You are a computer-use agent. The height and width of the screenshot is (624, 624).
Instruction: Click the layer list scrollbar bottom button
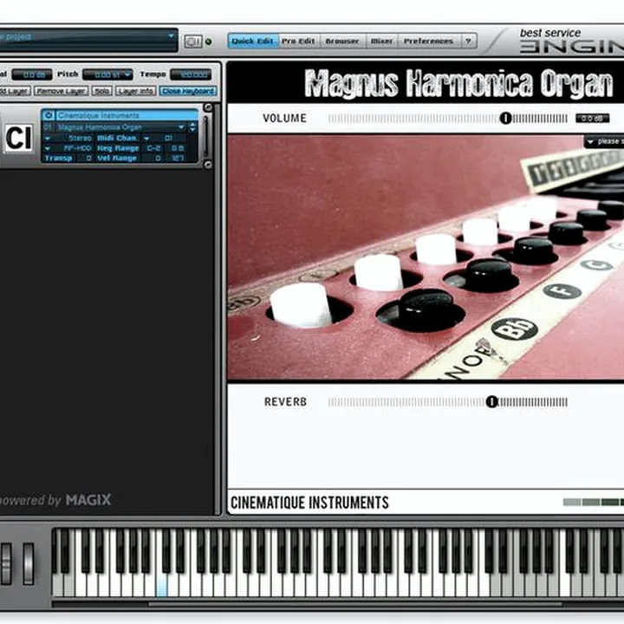[208, 165]
